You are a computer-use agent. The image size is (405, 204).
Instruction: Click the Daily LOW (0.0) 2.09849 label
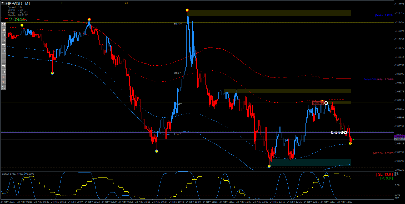[379, 79]
